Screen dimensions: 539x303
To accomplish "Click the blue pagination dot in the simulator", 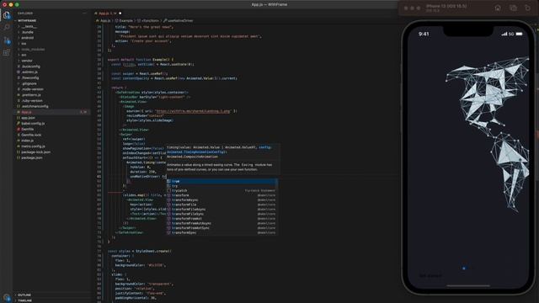I will 464,268.
